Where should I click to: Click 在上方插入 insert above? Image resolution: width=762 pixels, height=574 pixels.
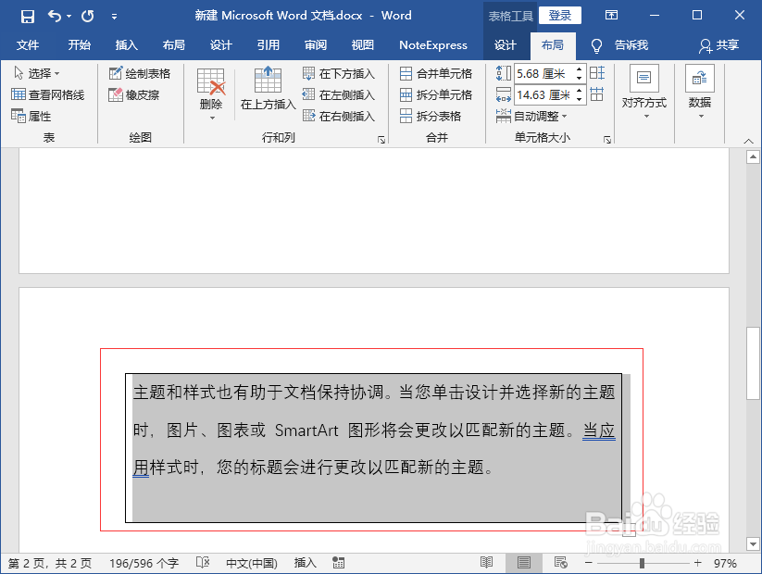coord(268,89)
